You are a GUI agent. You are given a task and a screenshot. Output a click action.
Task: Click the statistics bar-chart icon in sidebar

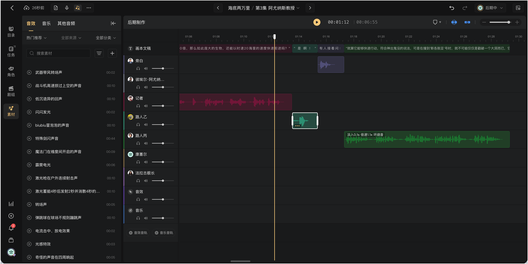tap(11, 204)
